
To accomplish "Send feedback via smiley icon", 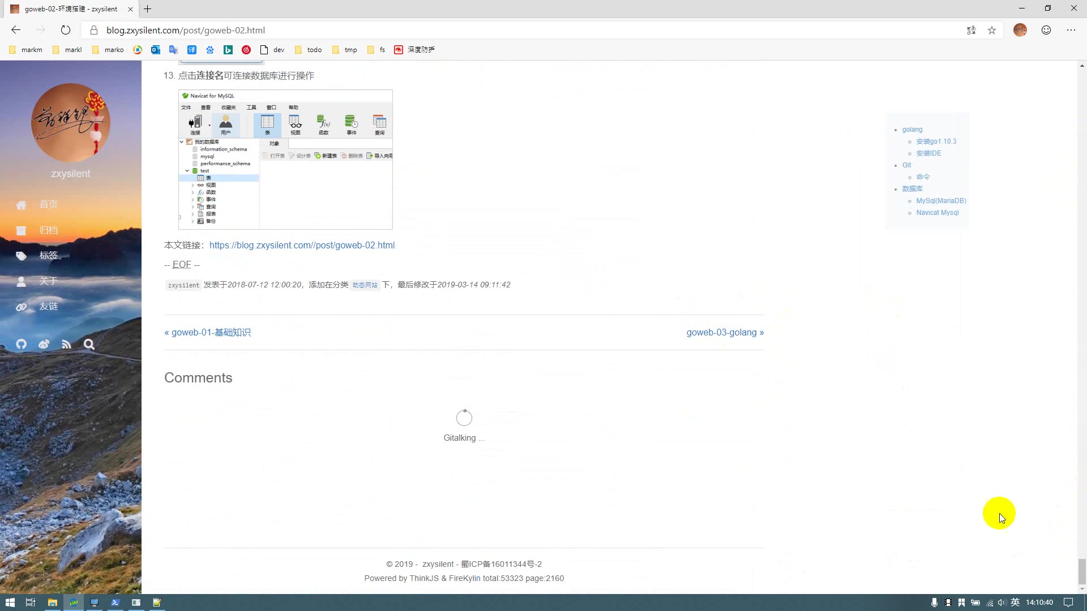I will 1046,30.
